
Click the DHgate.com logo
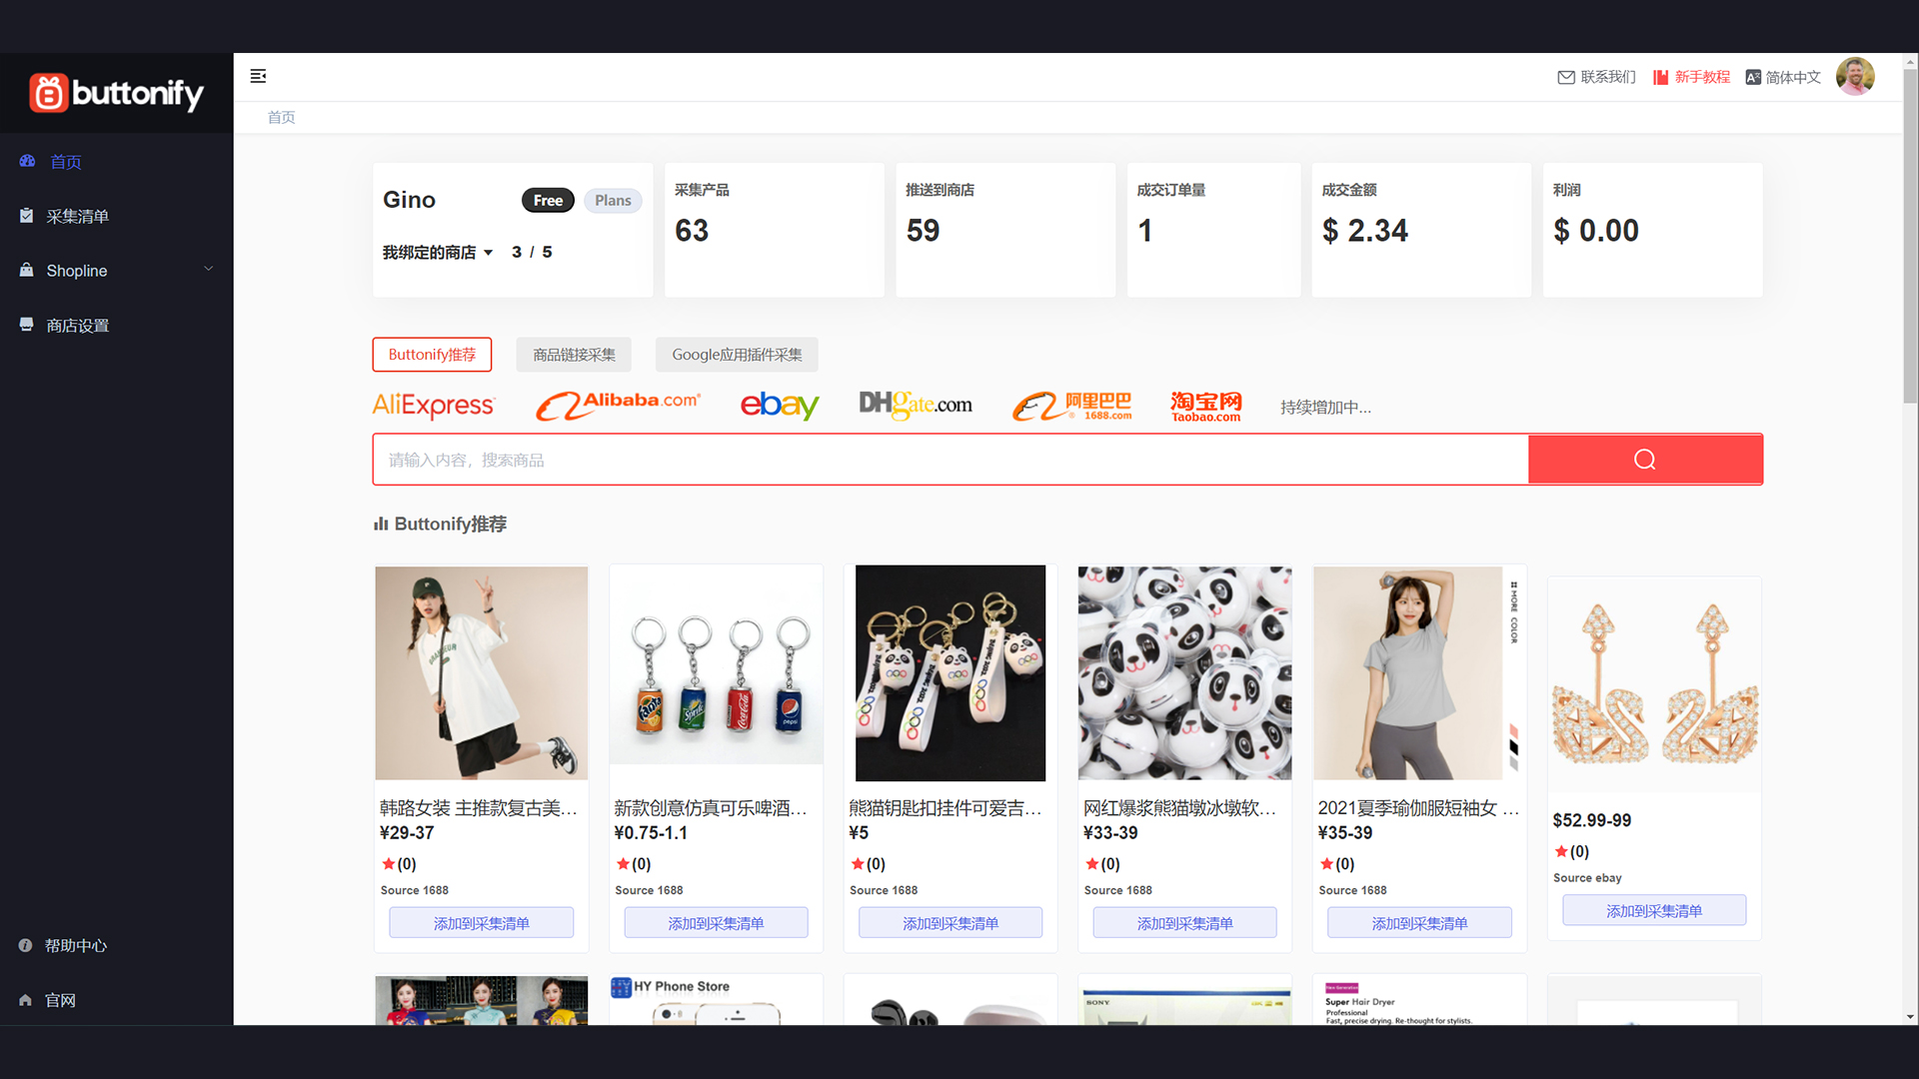(915, 405)
